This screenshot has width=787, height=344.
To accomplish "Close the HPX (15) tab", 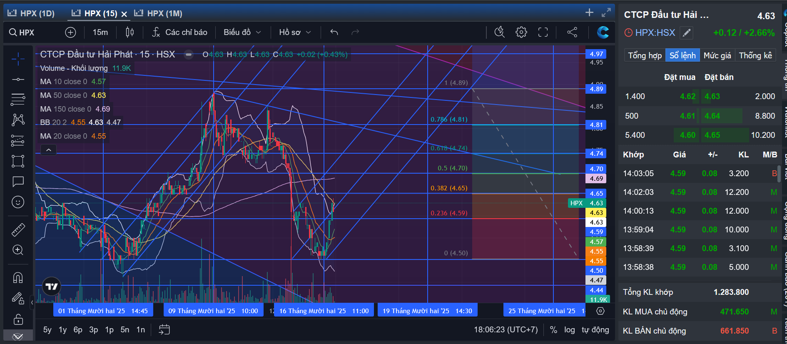I will (x=124, y=14).
